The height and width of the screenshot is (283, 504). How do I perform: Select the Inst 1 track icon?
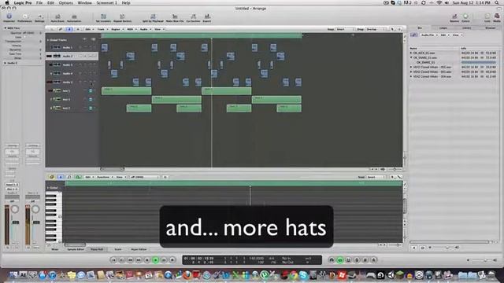click(x=57, y=91)
